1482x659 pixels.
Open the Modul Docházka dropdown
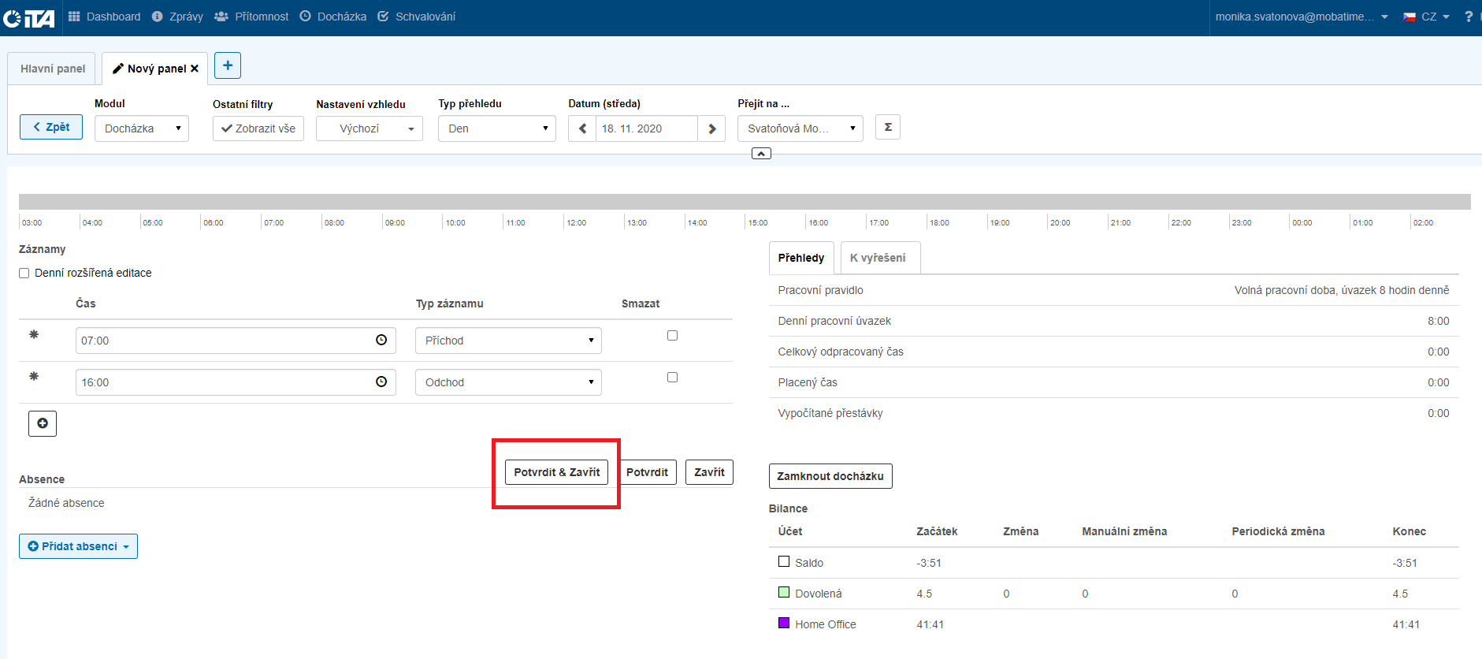[142, 128]
